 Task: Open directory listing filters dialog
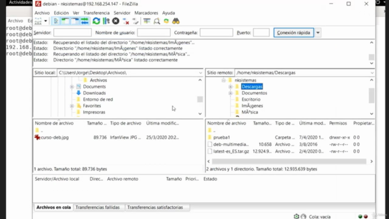pos(147,21)
